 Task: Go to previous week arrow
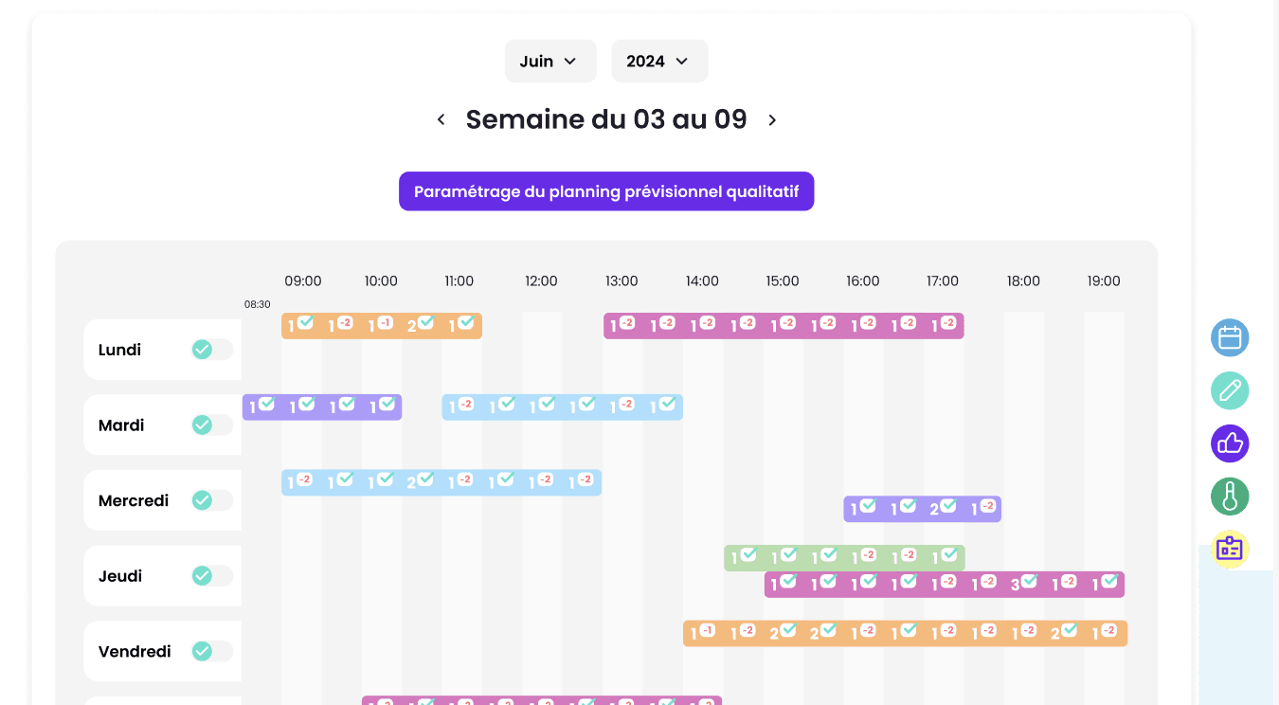tap(441, 119)
